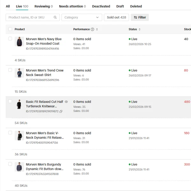The width and height of the screenshot is (191, 191).
Task: Click Views: 41 text
Action: coord(79,44)
